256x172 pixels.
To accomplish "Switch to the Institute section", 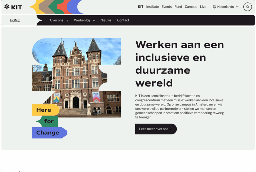I will [x=152, y=7].
